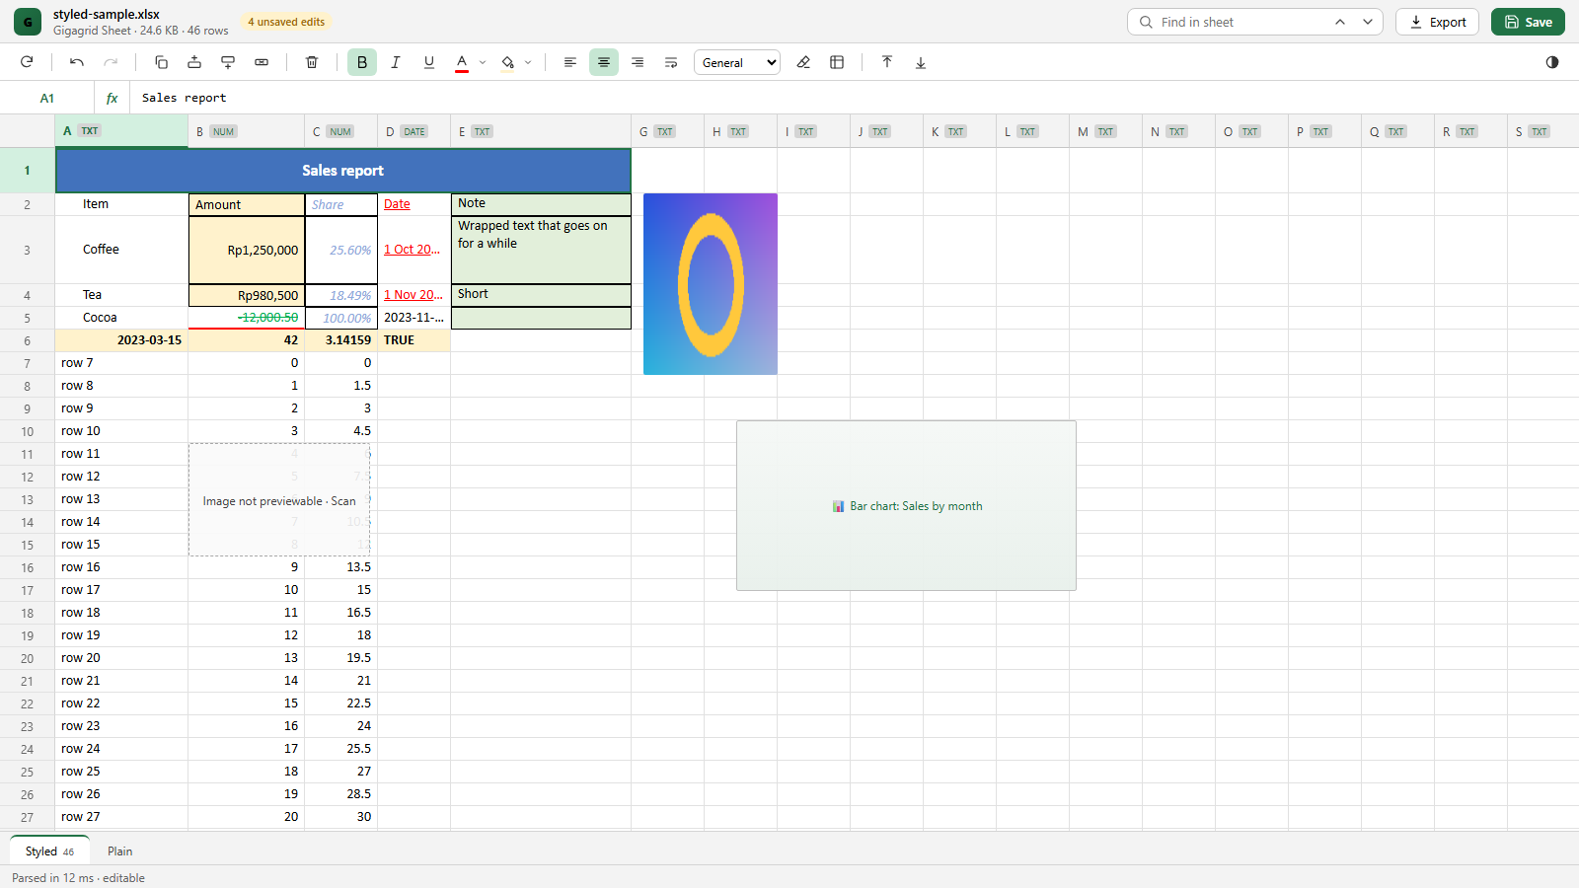This screenshot has width=1579, height=888.
Task: Select the Bar chart Sales by month placeholder
Action: click(x=906, y=506)
